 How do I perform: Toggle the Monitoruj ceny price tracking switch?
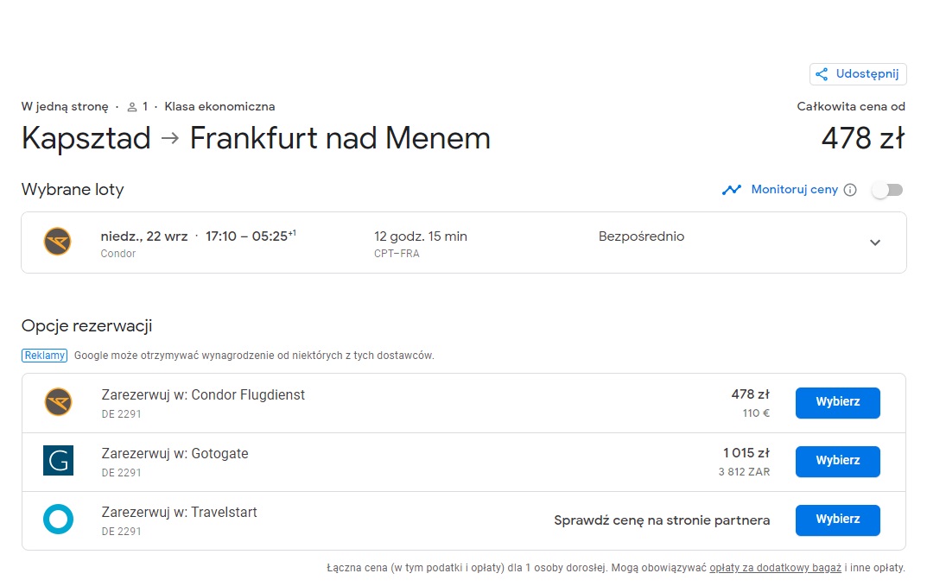pos(888,190)
